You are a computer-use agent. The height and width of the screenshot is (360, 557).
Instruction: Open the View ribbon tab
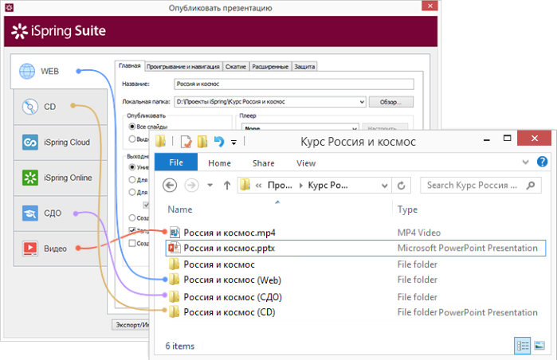pos(306,163)
